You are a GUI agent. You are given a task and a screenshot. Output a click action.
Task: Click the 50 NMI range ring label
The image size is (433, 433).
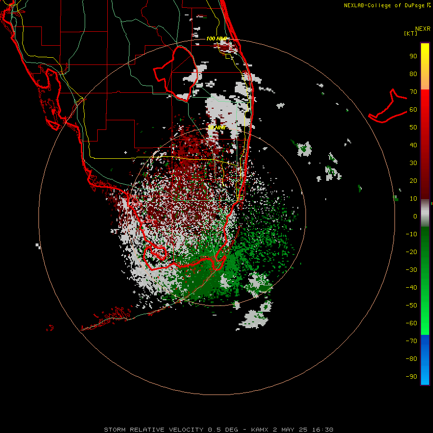(216, 127)
